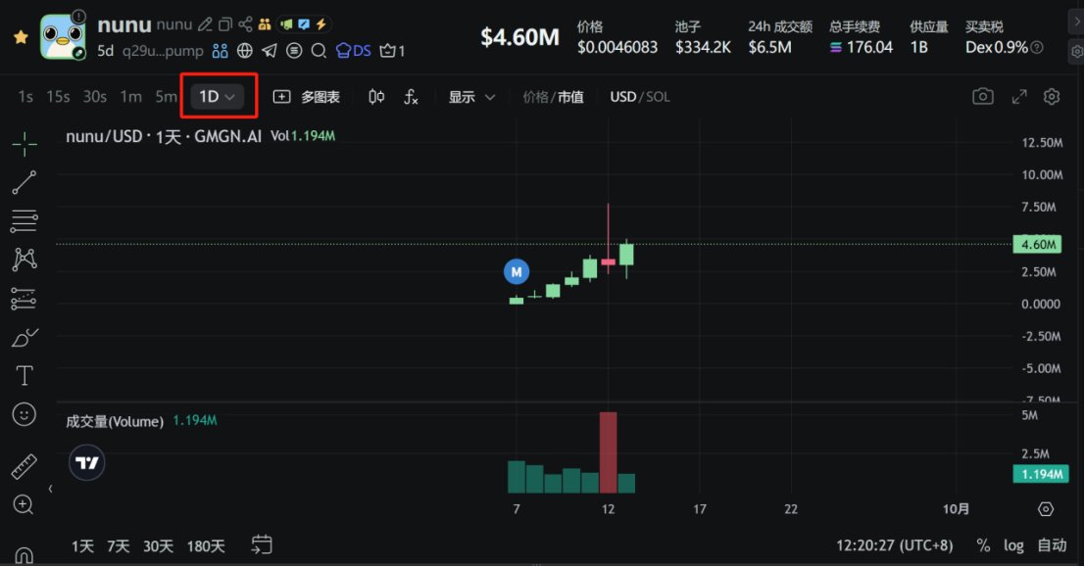
Task: Open the blue DS link
Action: click(x=353, y=51)
